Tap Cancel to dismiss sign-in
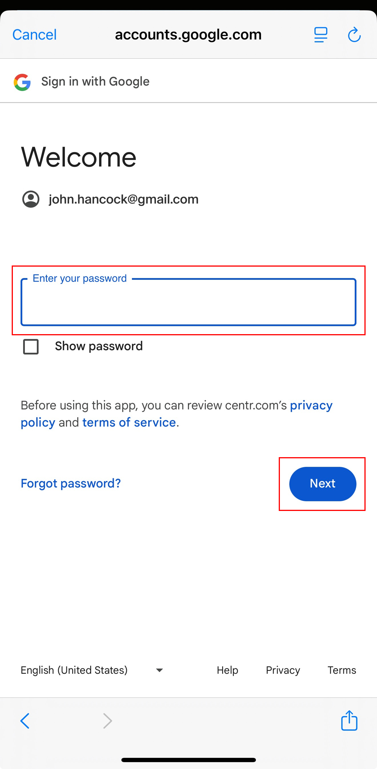The width and height of the screenshot is (377, 769). click(x=35, y=35)
